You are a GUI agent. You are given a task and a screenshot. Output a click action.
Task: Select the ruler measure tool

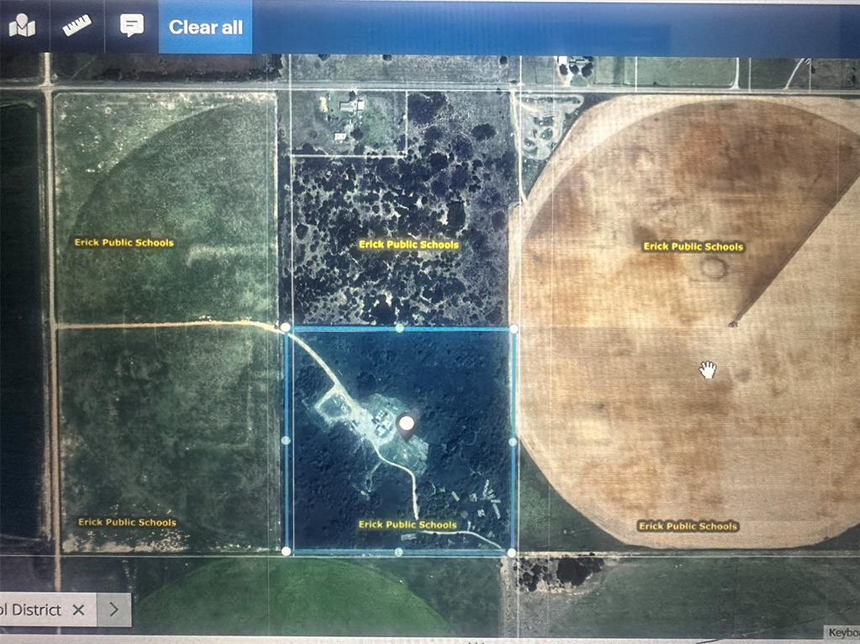coord(77,26)
